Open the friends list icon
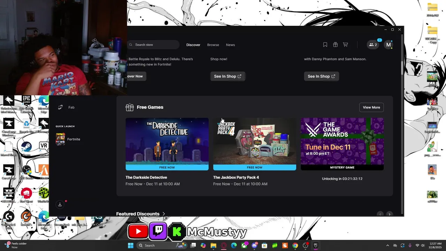446x251 pixels. (x=373, y=45)
